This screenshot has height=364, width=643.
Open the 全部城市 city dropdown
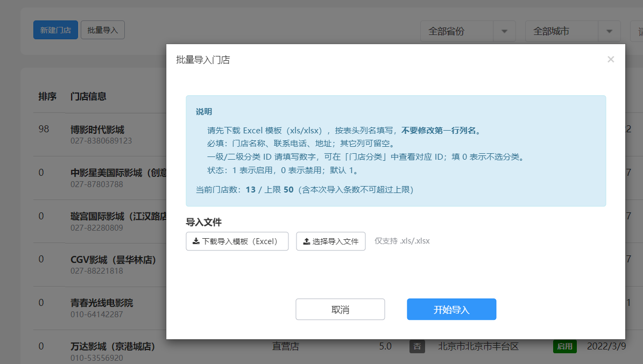point(573,31)
